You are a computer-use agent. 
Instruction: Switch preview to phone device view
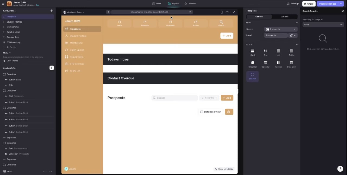222,12
